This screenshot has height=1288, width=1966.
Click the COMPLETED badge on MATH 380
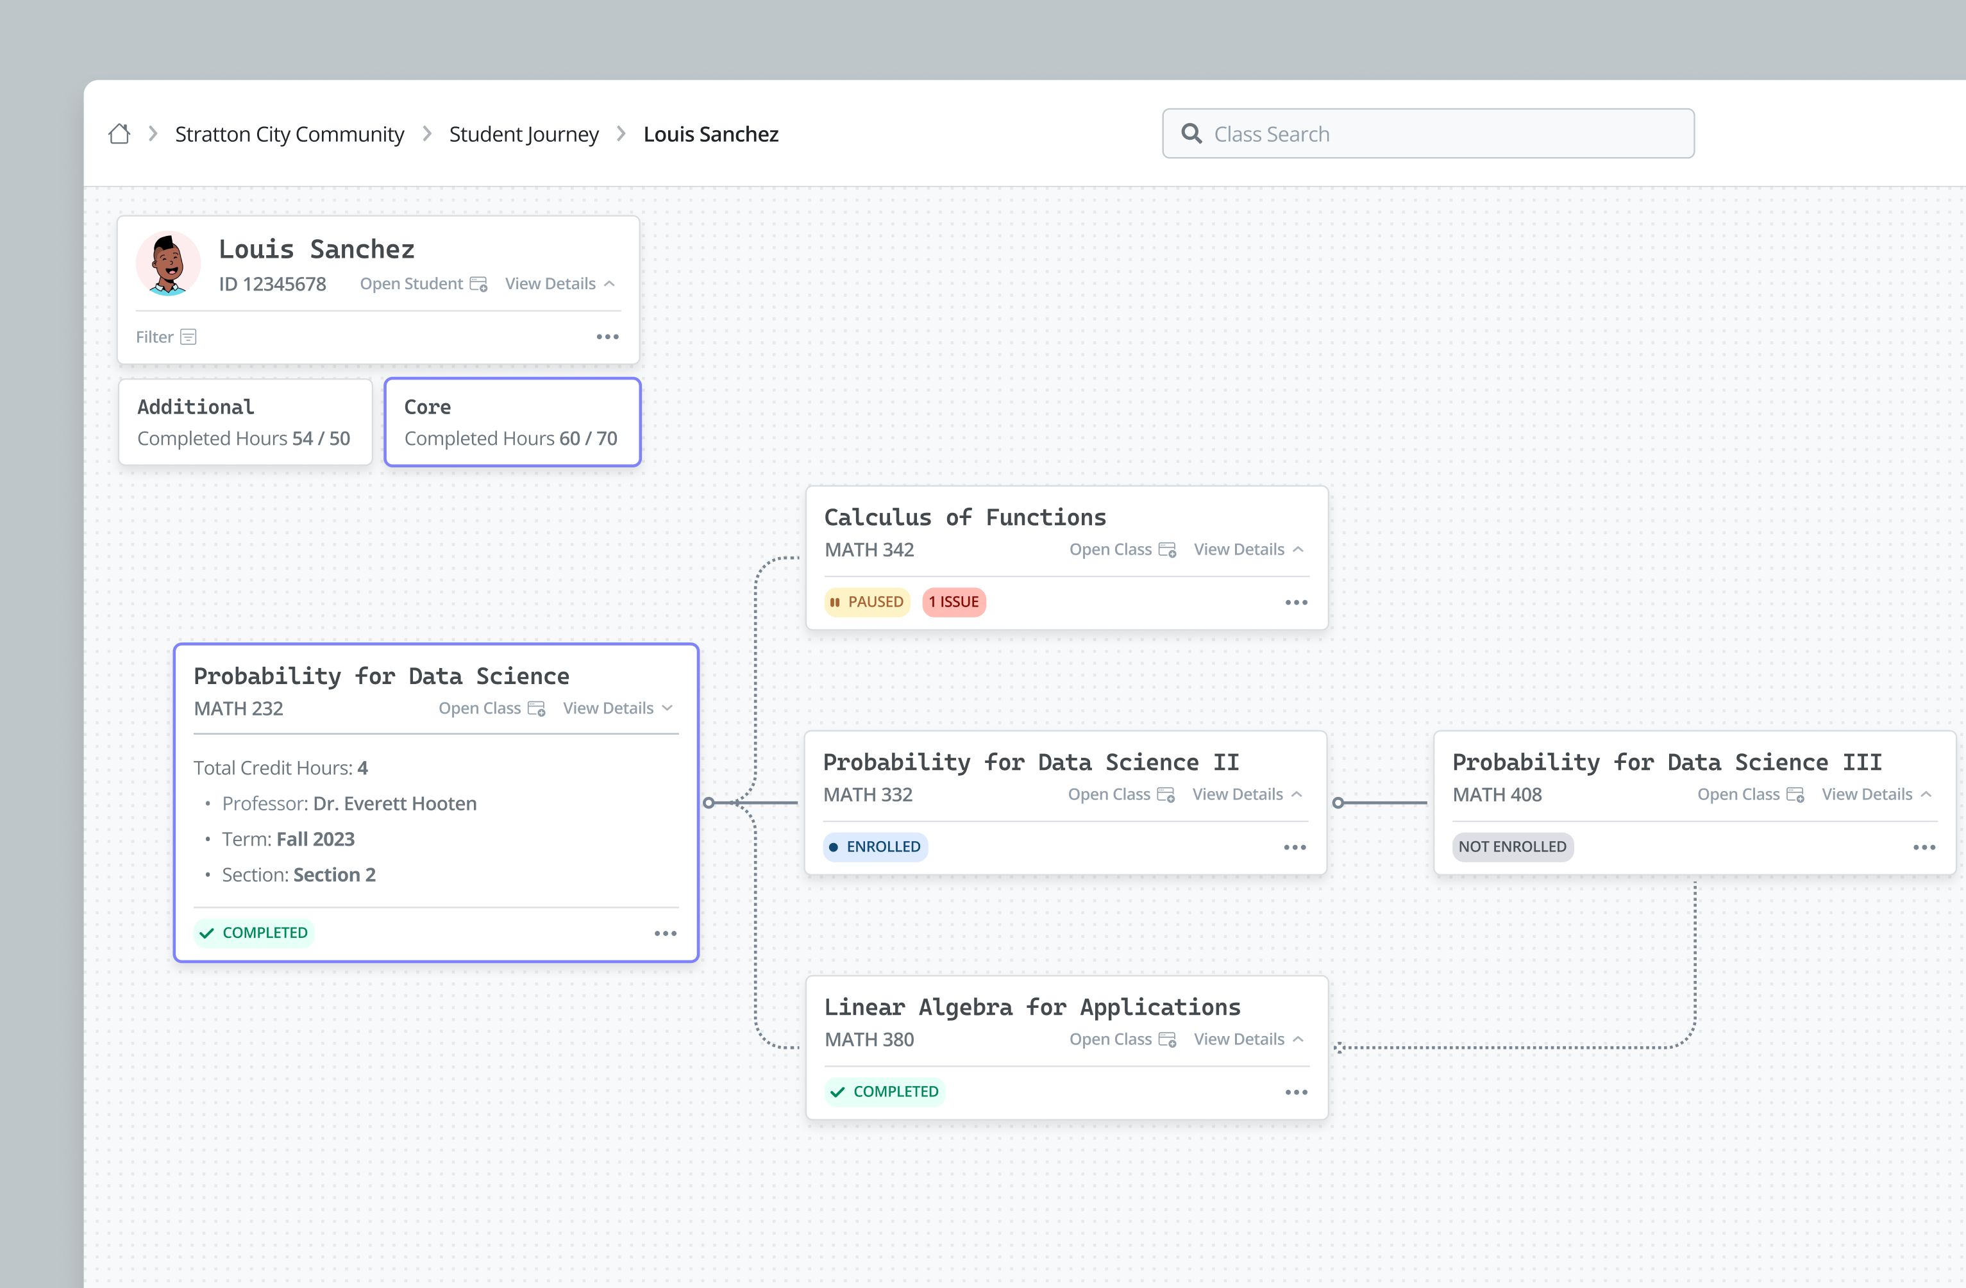tap(884, 1091)
